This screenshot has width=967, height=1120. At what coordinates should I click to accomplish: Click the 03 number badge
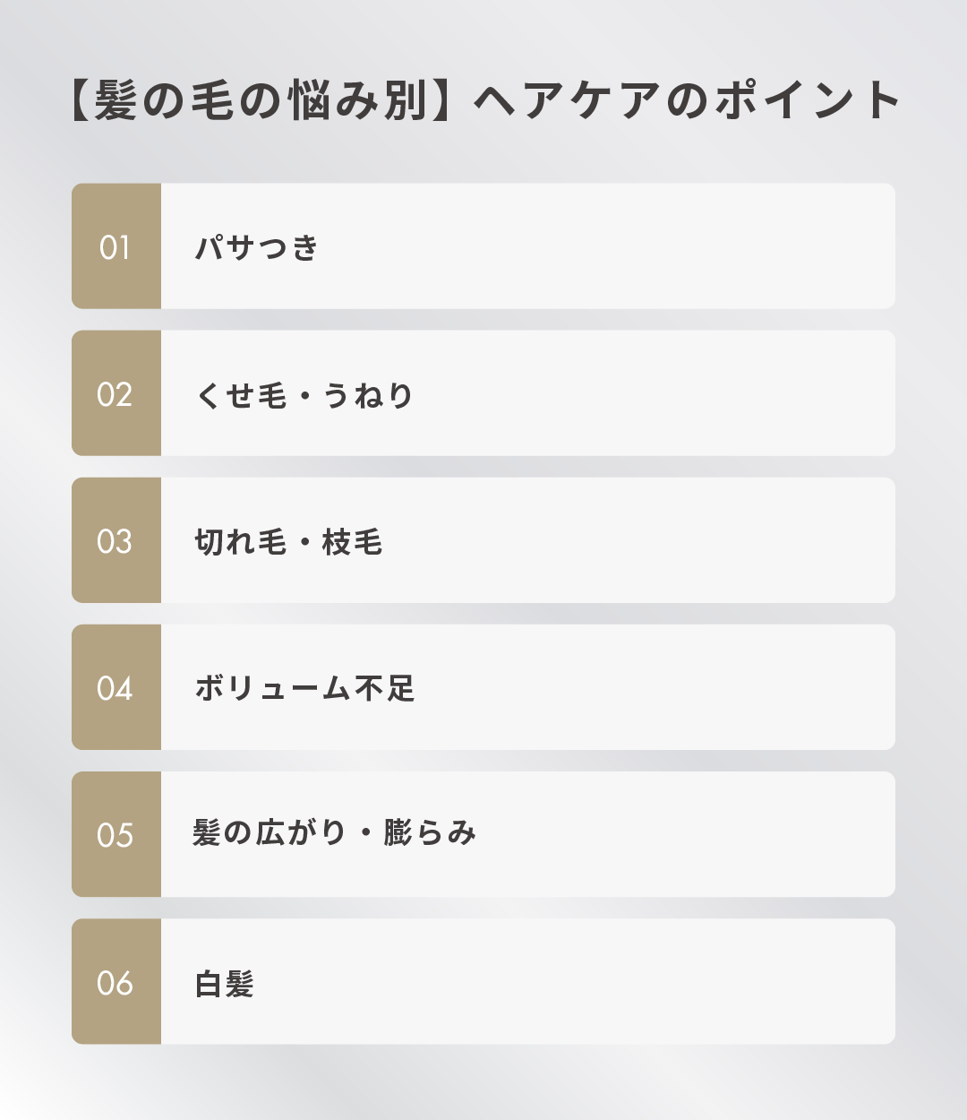tap(116, 540)
